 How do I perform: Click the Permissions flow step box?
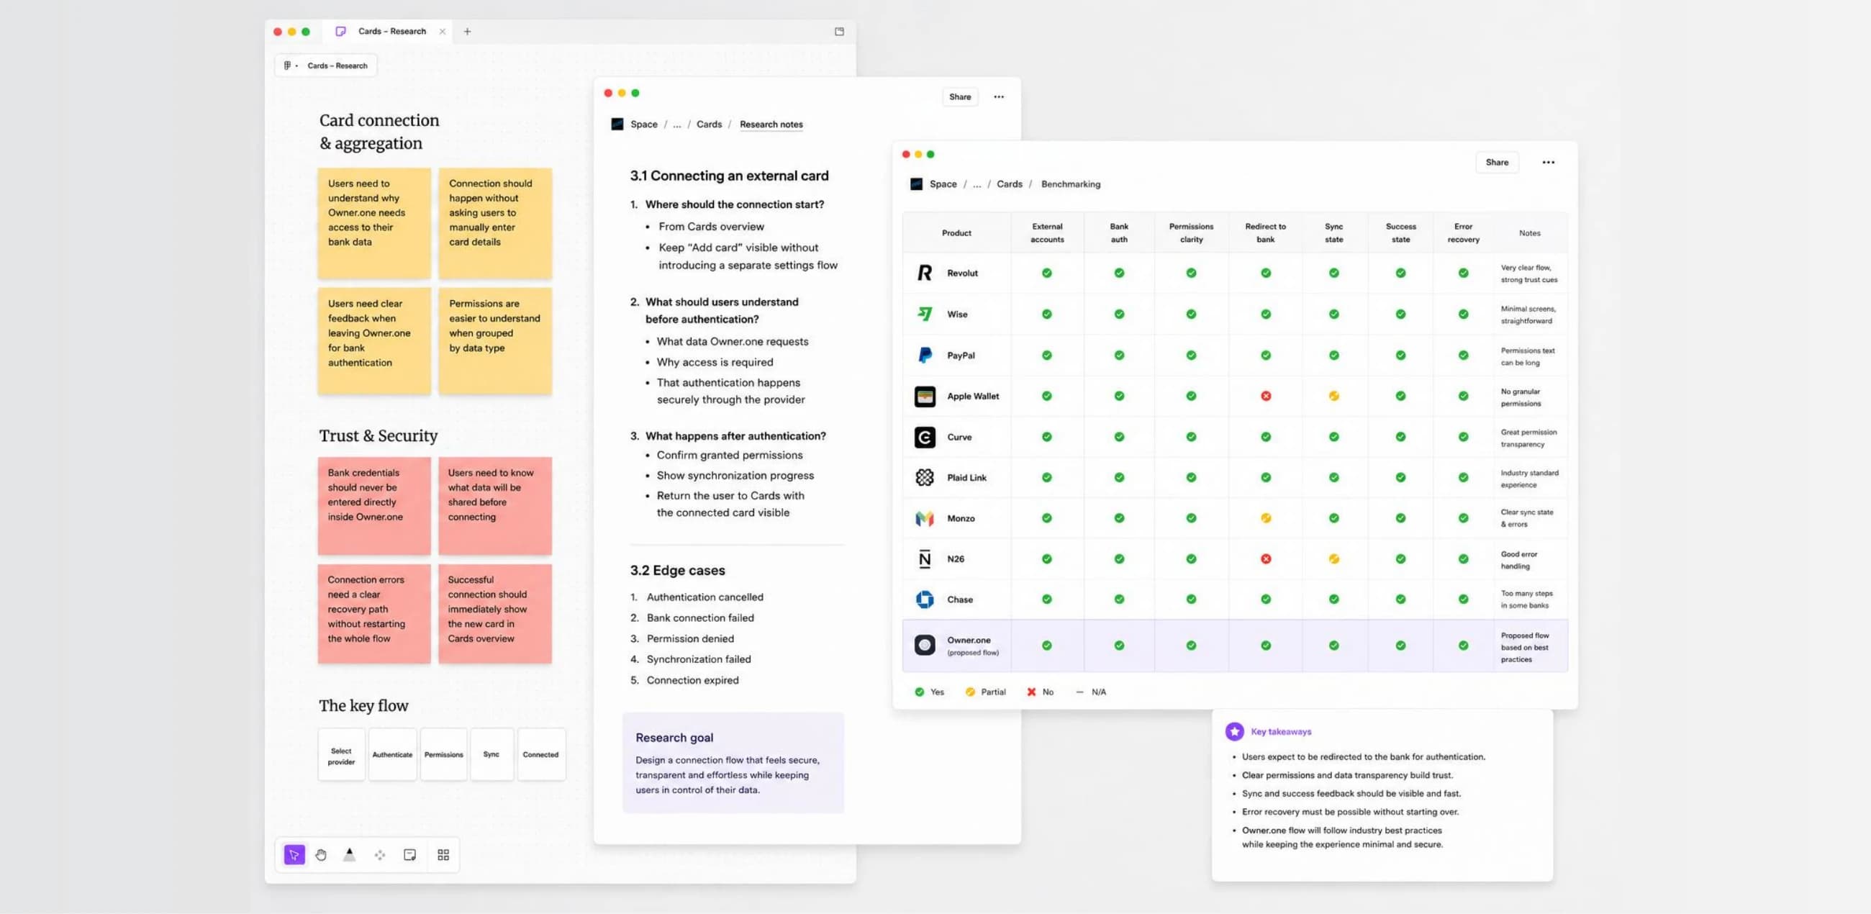(x=443, y=755)
